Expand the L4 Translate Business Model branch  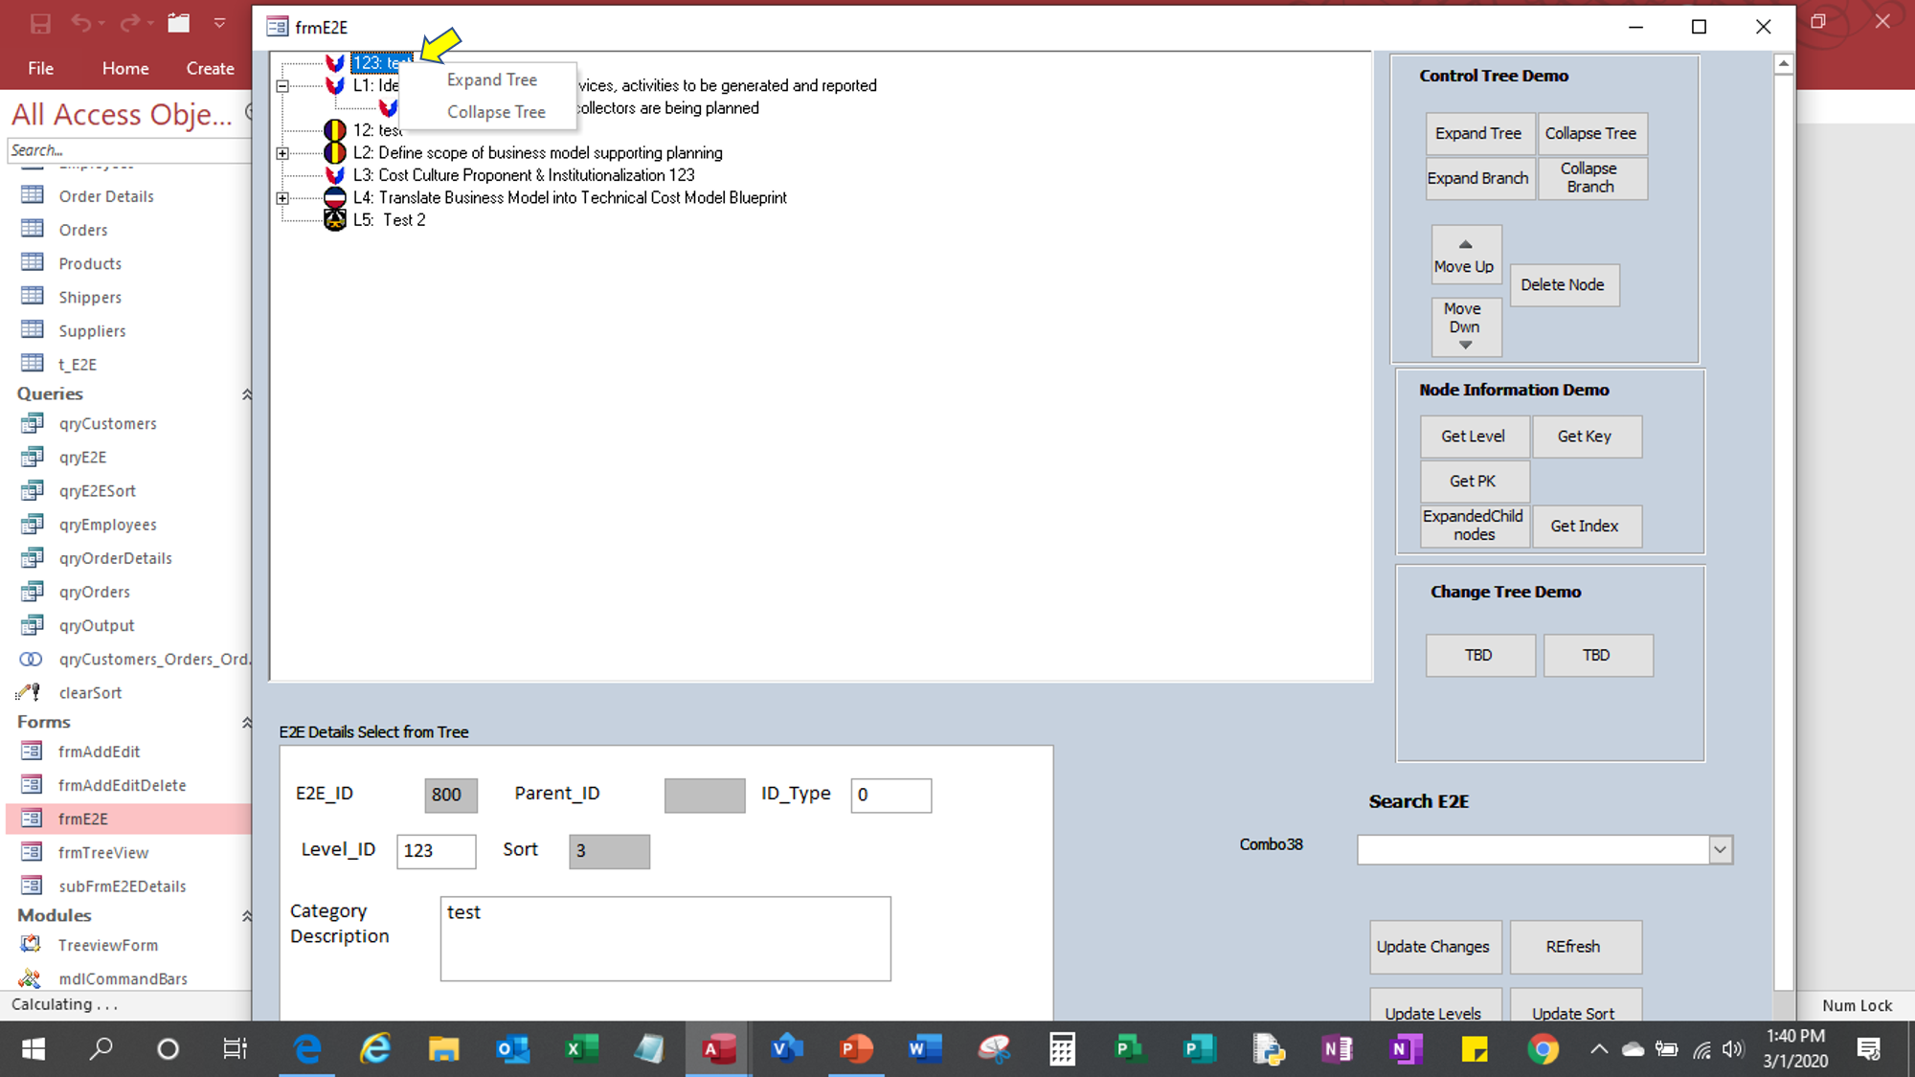(x=282, y=198)
